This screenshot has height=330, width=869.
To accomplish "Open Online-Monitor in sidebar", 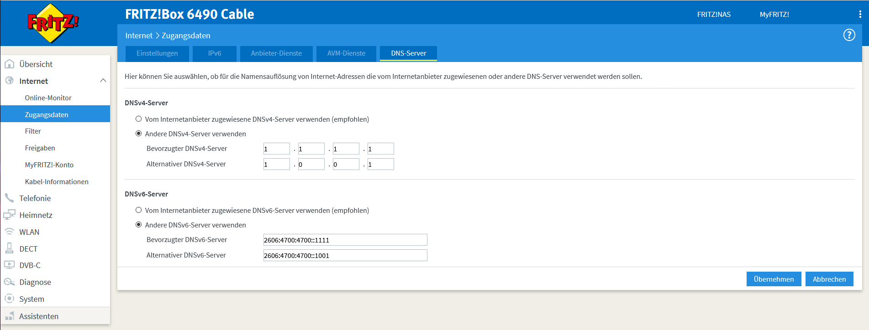I will click(48, 98).
